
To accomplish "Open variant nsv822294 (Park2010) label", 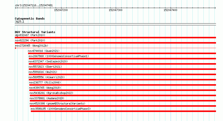I will coord(30,40).
